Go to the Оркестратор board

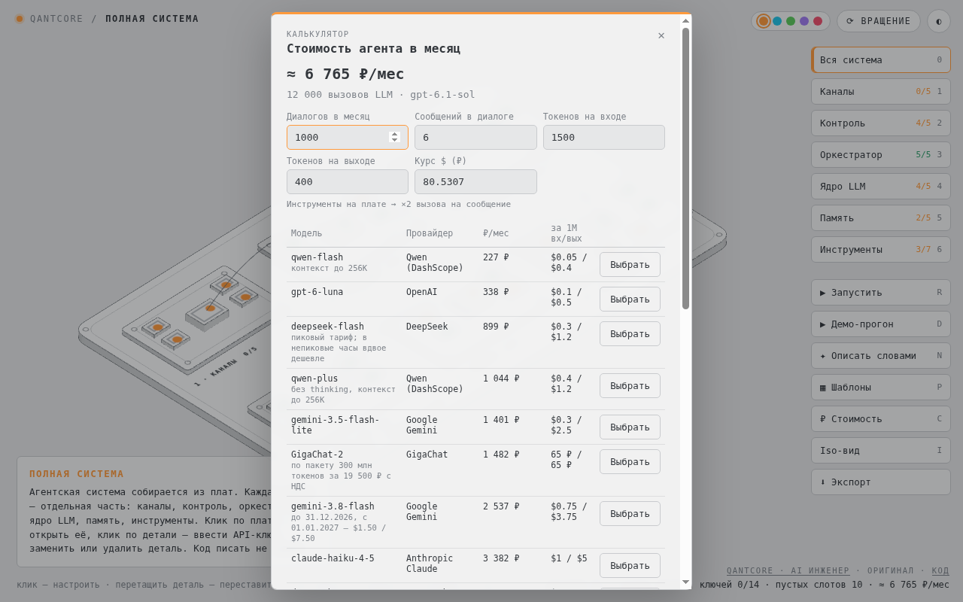[881, 155]
